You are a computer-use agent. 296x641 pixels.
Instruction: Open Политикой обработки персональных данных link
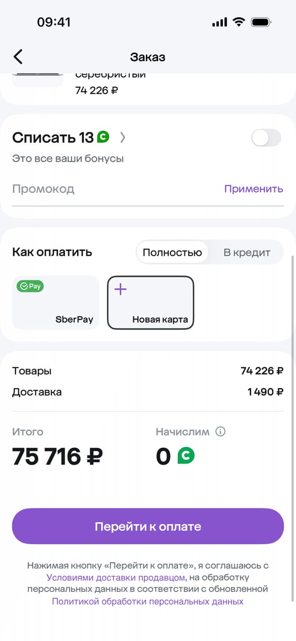[148, 601]
